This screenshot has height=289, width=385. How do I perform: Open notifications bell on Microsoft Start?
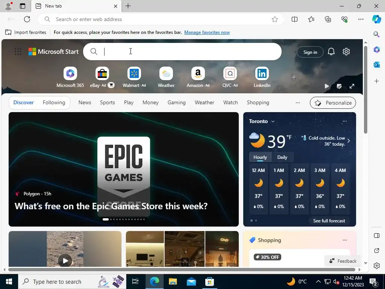pyautogui.click(x=331, y=52)
